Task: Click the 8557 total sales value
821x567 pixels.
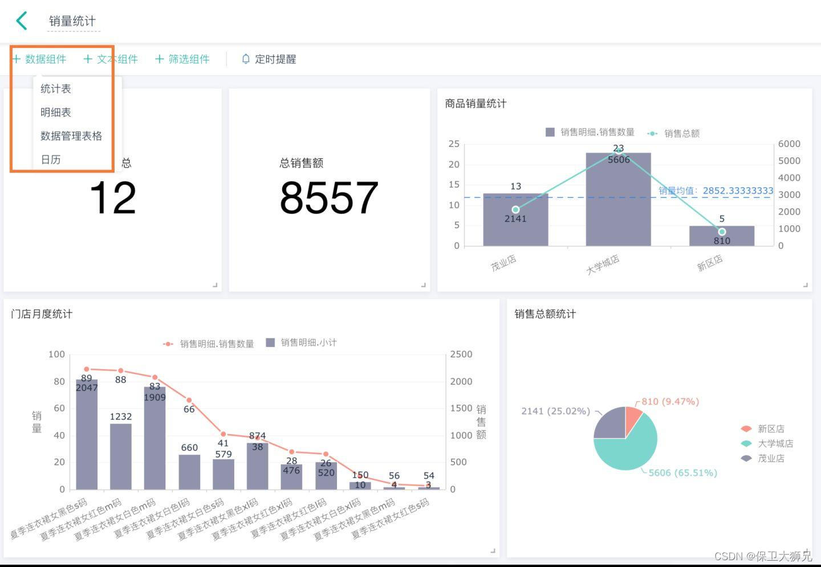Action: 329,198
